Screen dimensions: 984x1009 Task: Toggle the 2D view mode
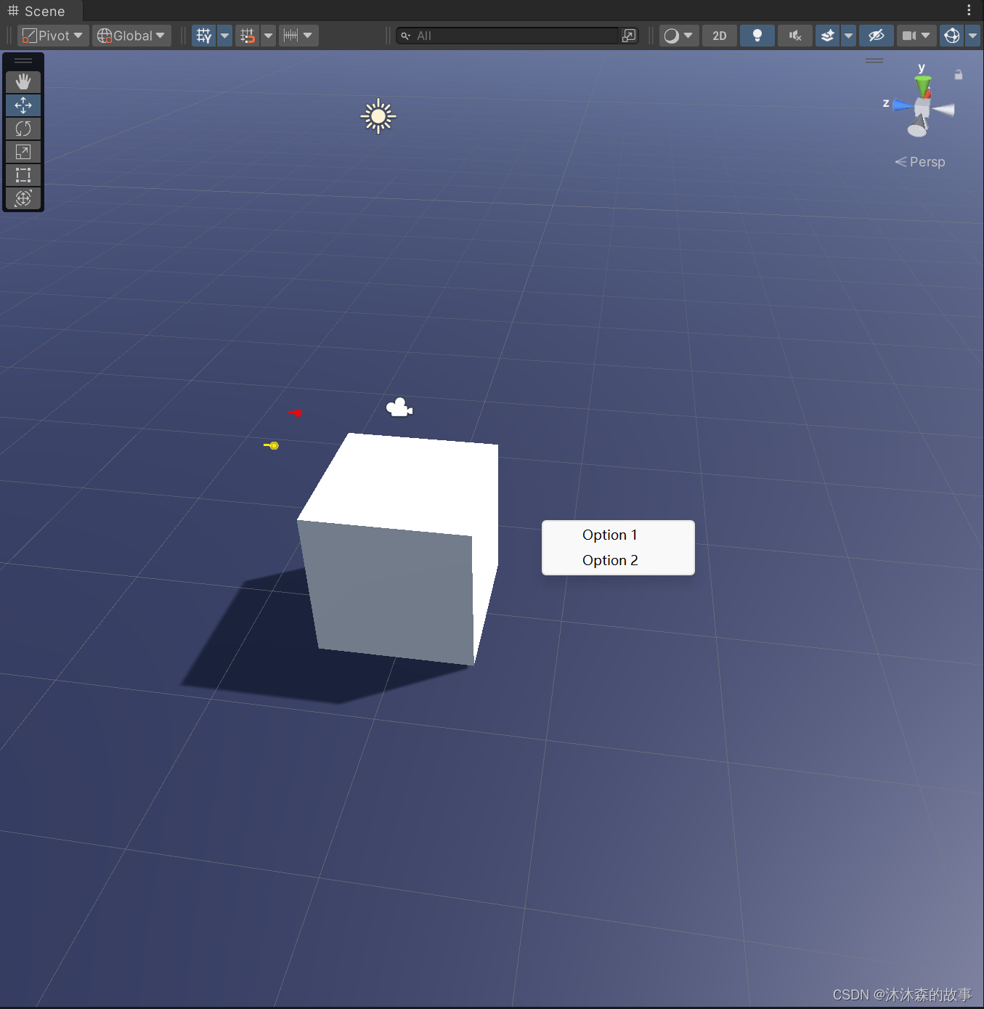click(719, 35)
